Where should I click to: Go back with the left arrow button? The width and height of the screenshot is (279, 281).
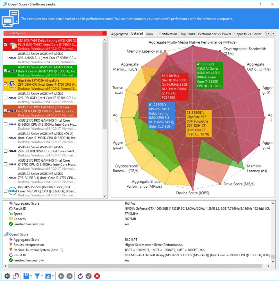click(61, 276)
